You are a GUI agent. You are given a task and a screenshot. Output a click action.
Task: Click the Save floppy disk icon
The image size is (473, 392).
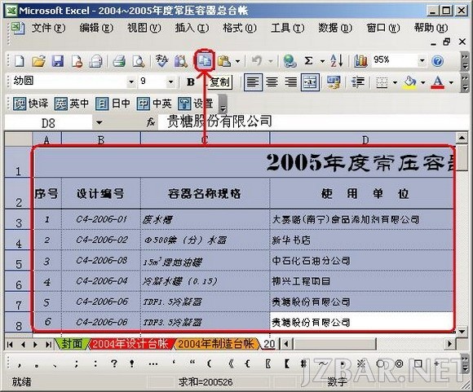(57, 61)
